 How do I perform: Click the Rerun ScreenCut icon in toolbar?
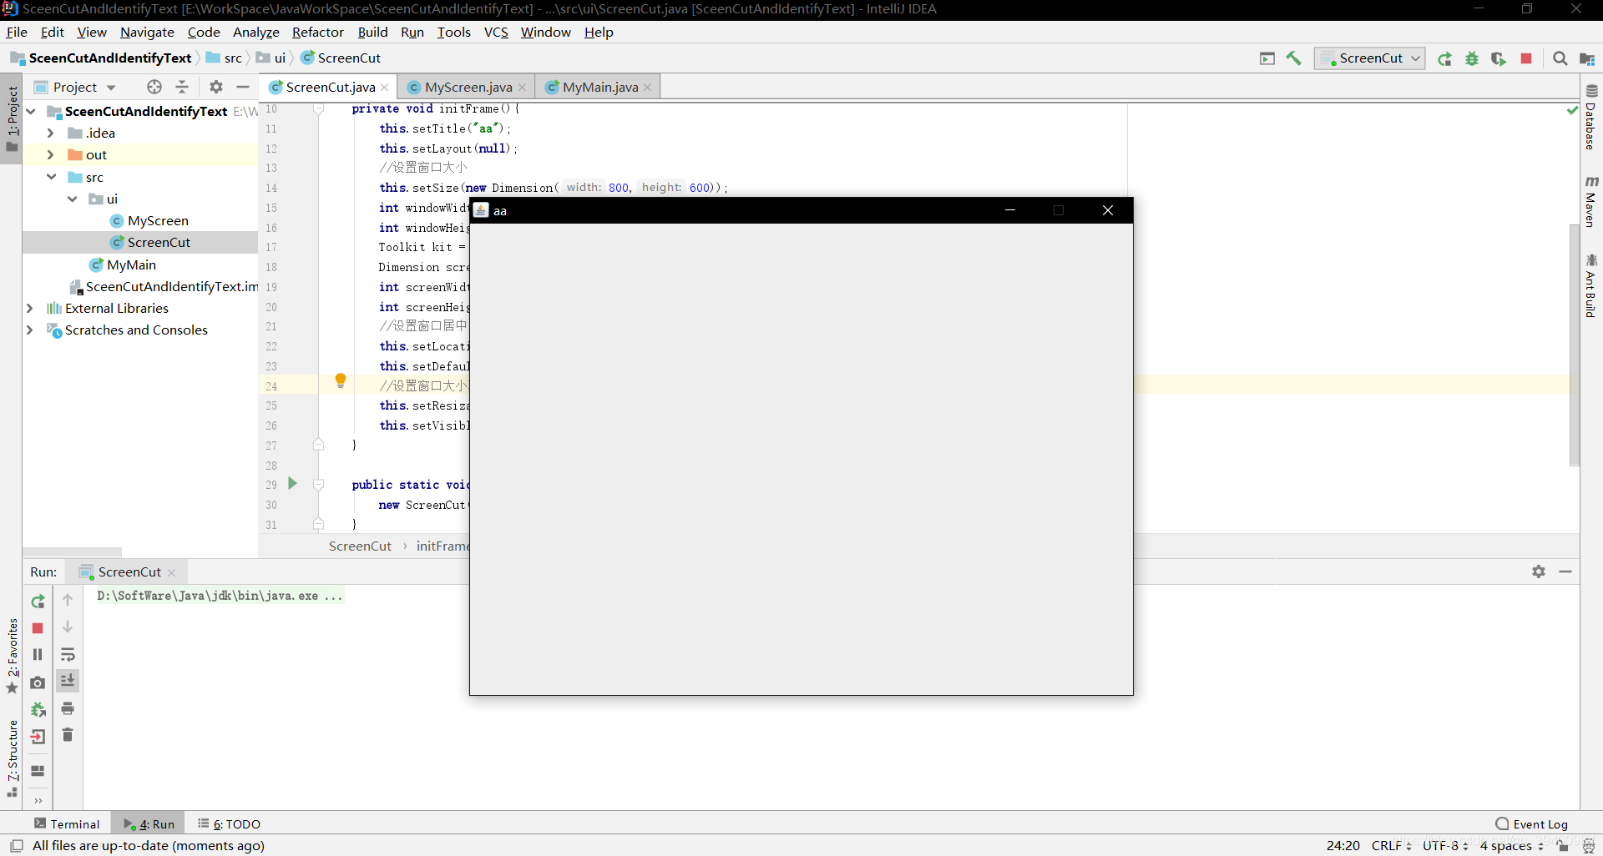point(1445,58)
